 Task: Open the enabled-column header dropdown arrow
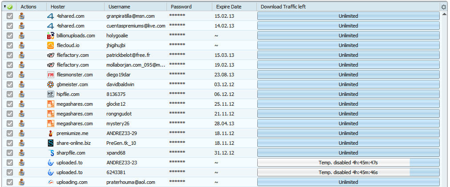point(5,7)
